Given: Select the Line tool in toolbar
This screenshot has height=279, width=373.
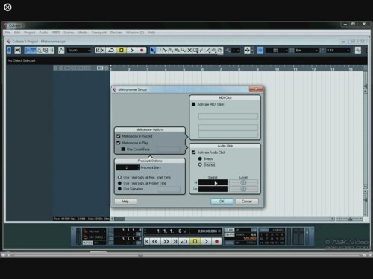Looking at the screenshot, I should tap(208, 51).
